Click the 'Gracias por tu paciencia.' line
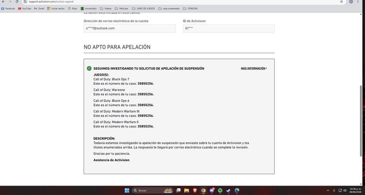 112,153
